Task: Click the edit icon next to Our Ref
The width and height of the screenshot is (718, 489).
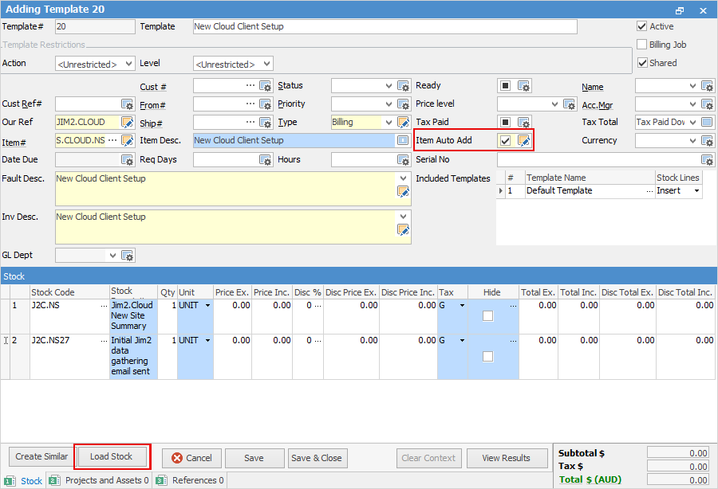Action: click(128, 122)
